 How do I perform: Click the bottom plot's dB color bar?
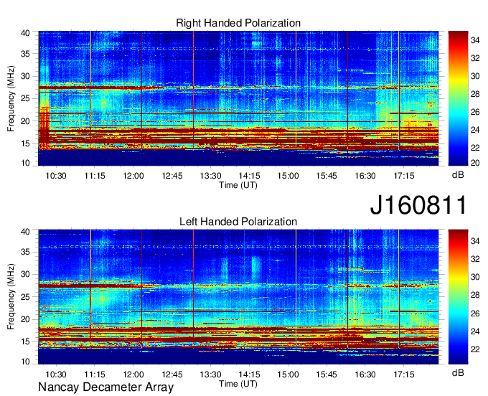tap(458, 297)
